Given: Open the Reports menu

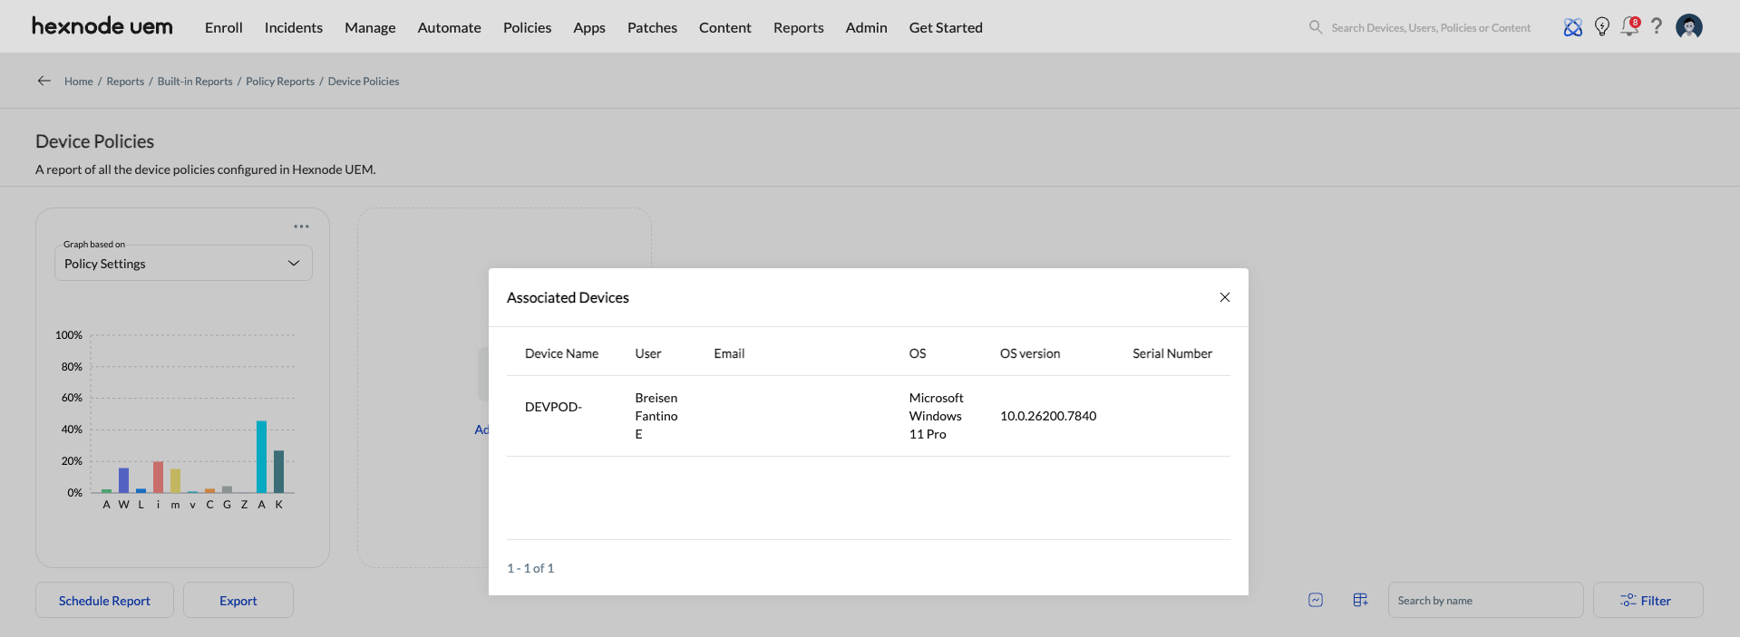Looking at the screenshot, I should 798,27.
